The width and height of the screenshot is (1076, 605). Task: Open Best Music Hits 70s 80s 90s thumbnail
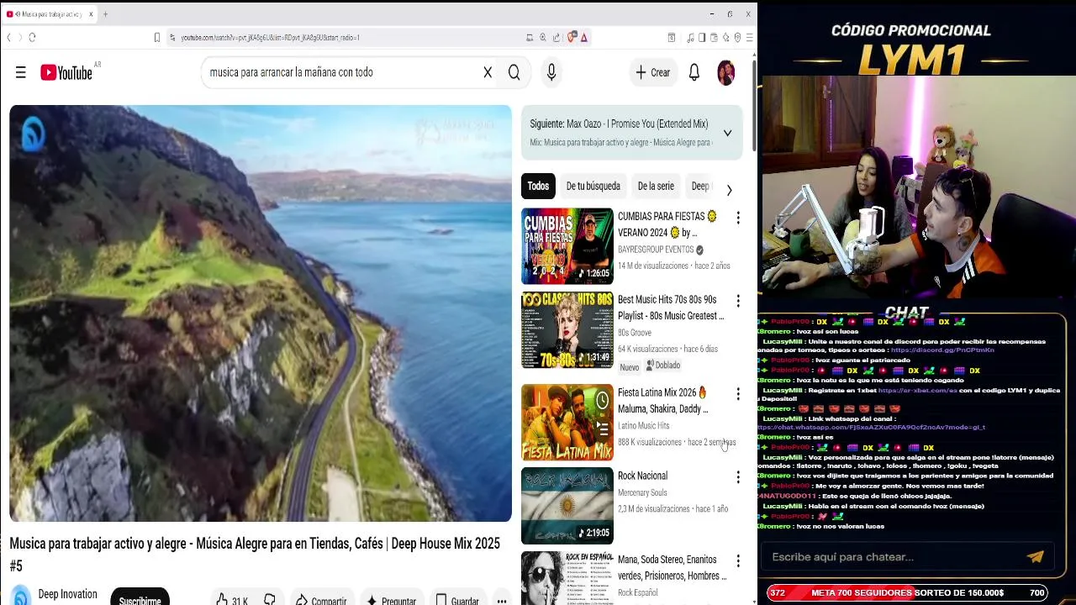click(x=567, y=329)
